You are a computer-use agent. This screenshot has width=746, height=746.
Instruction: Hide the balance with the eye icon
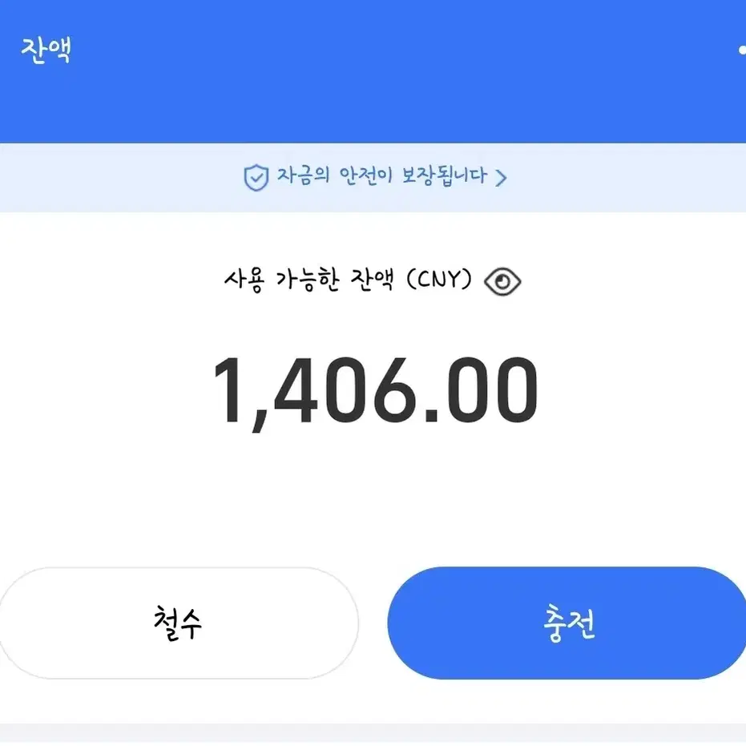click(502, 282)
